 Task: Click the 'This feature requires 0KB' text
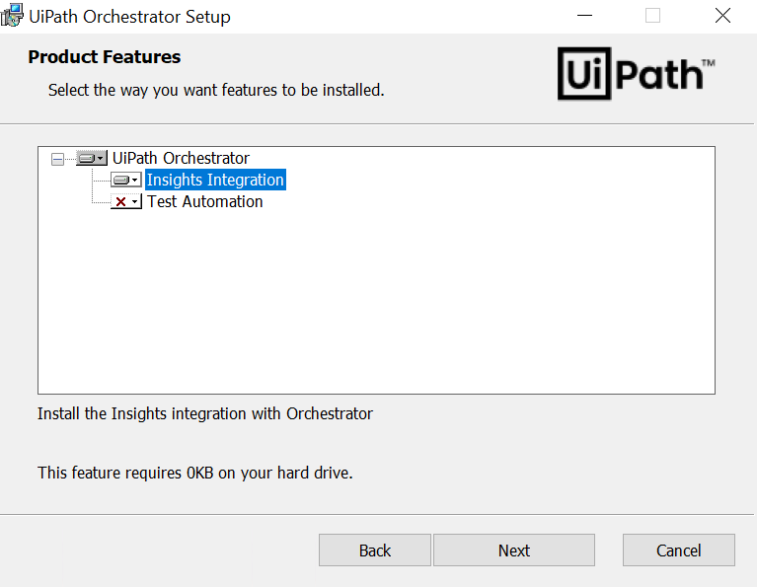tap(195, 473)
